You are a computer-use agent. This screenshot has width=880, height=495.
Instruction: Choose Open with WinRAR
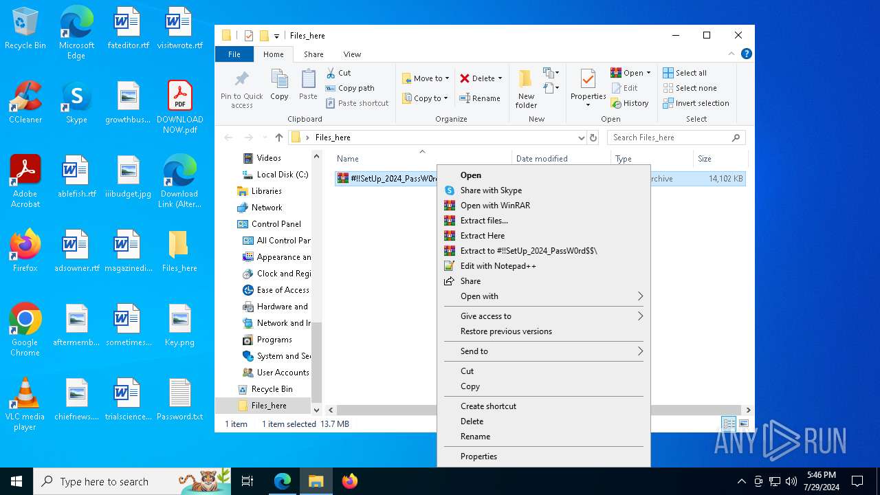pos(543,206)
